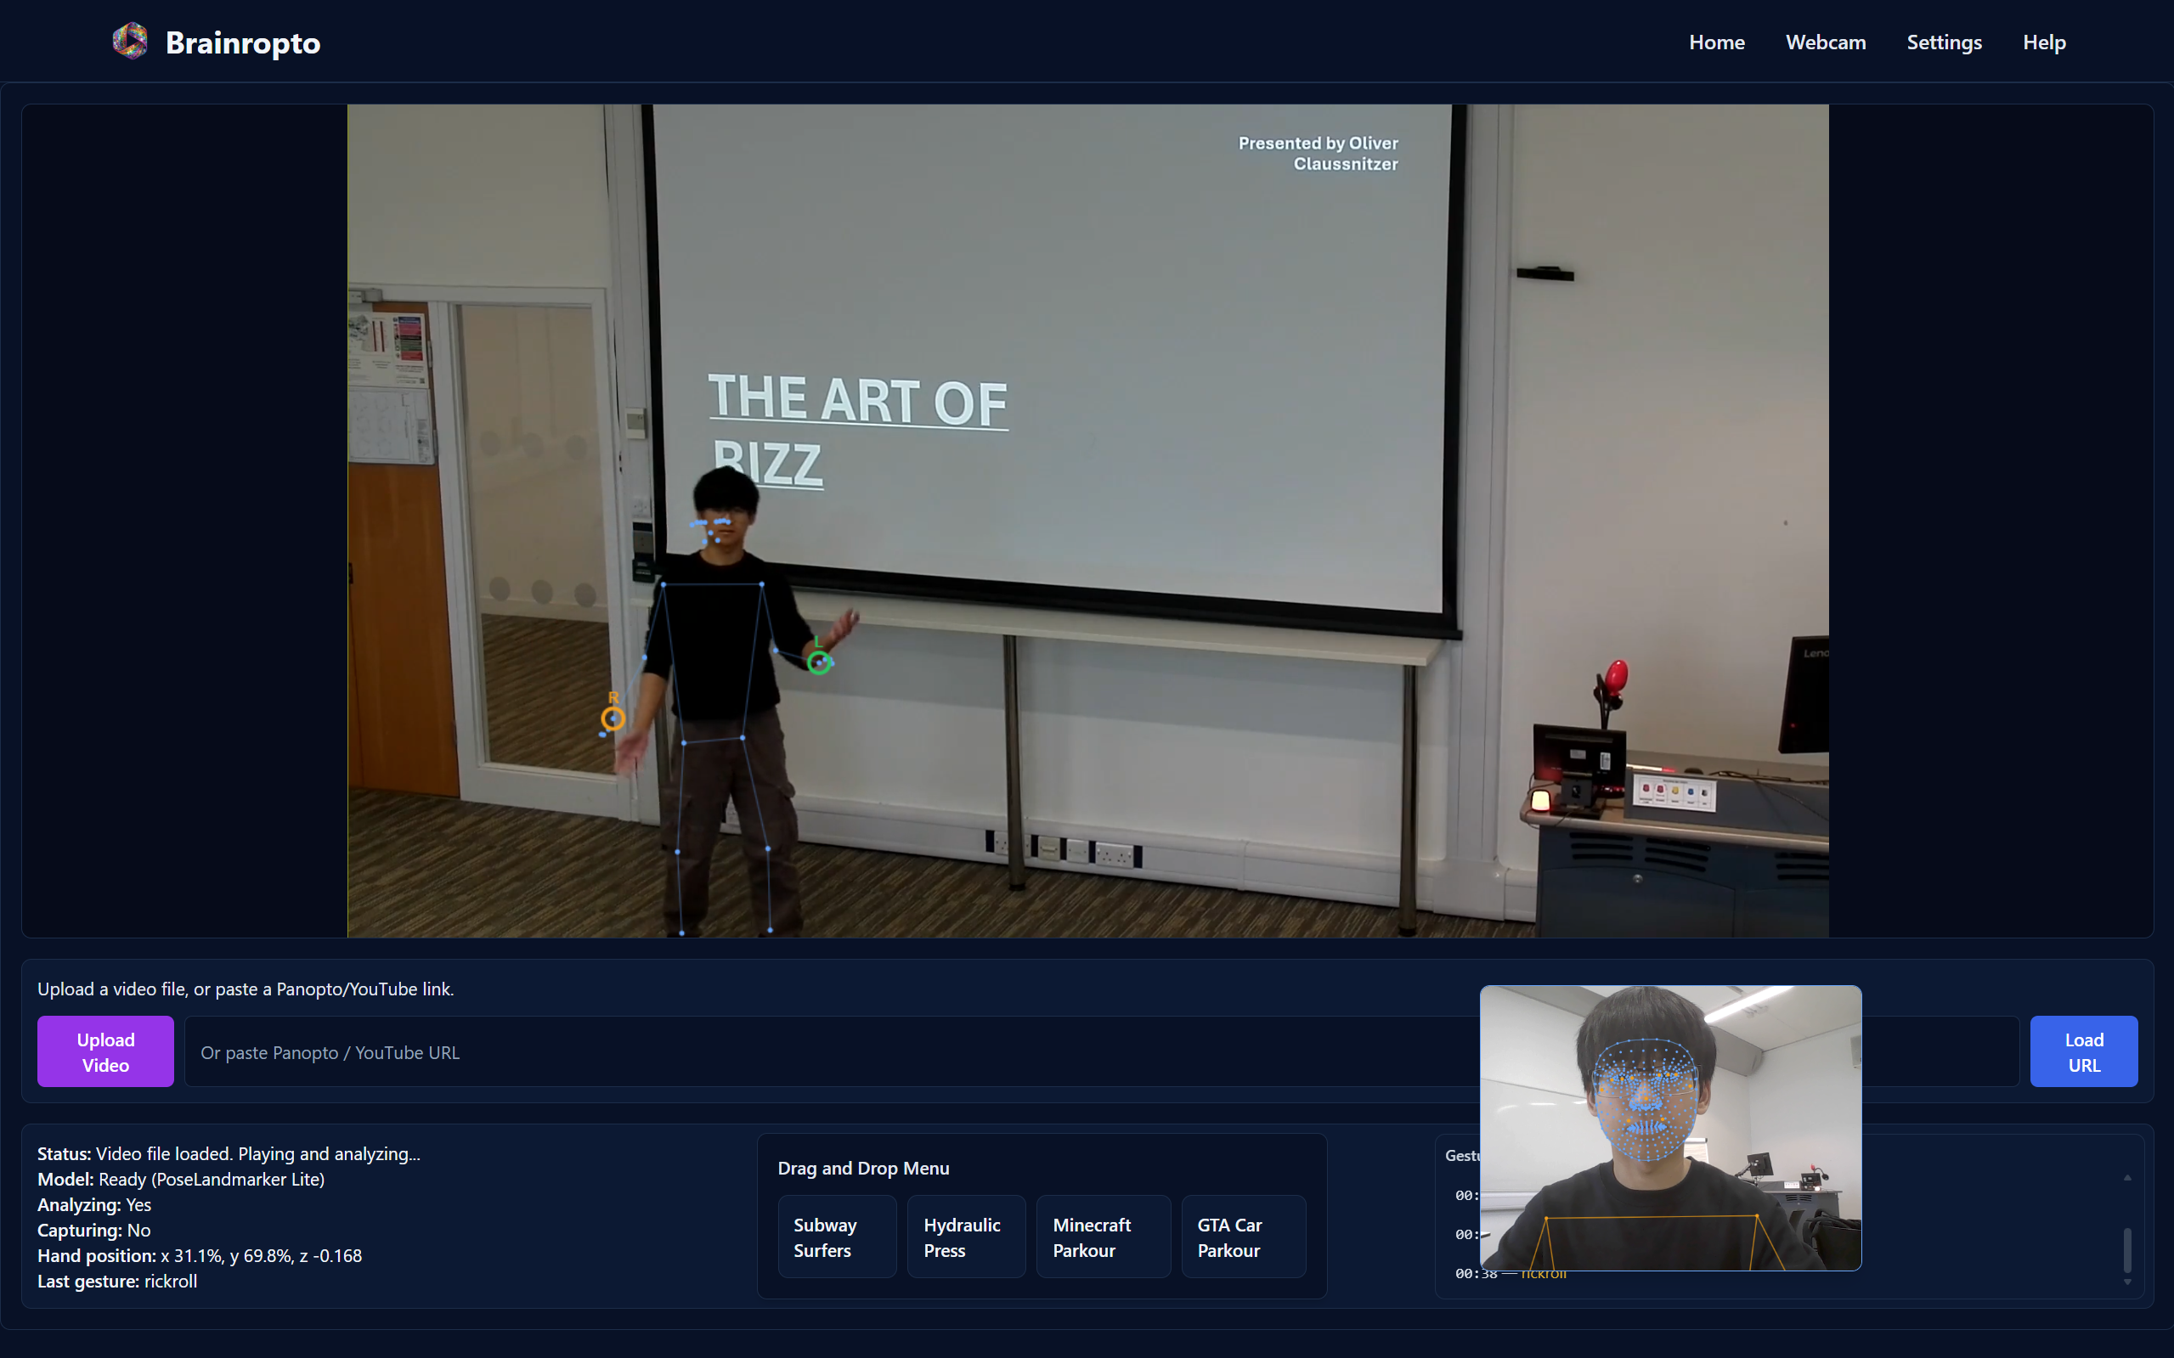Open the Home page
Viewport: 2174px width, 1358px height.
[x=1716, y=42]
